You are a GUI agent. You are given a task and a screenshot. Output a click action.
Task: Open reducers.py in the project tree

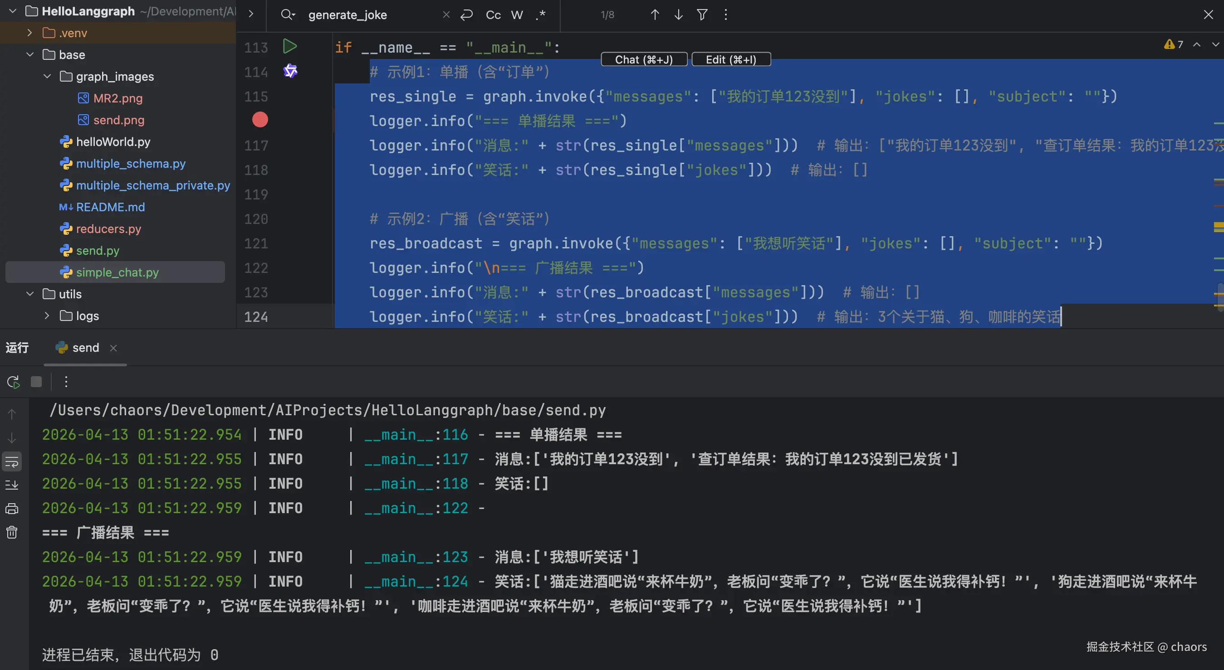tap(108, 229)
